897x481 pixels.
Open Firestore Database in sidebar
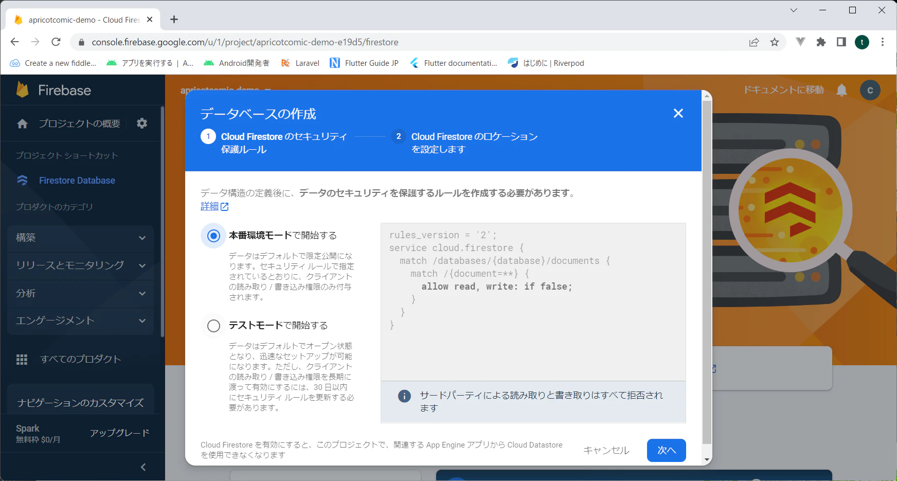77,181
